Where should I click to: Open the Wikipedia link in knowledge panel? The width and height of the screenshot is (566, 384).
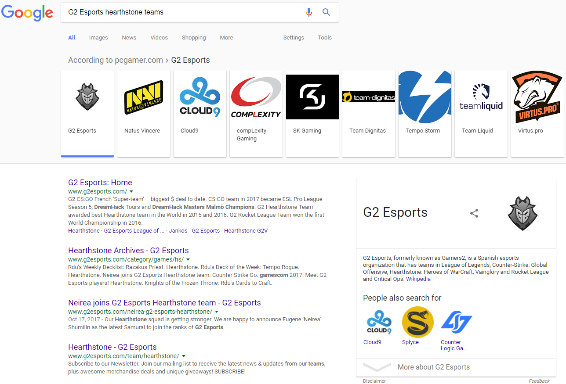418,279
